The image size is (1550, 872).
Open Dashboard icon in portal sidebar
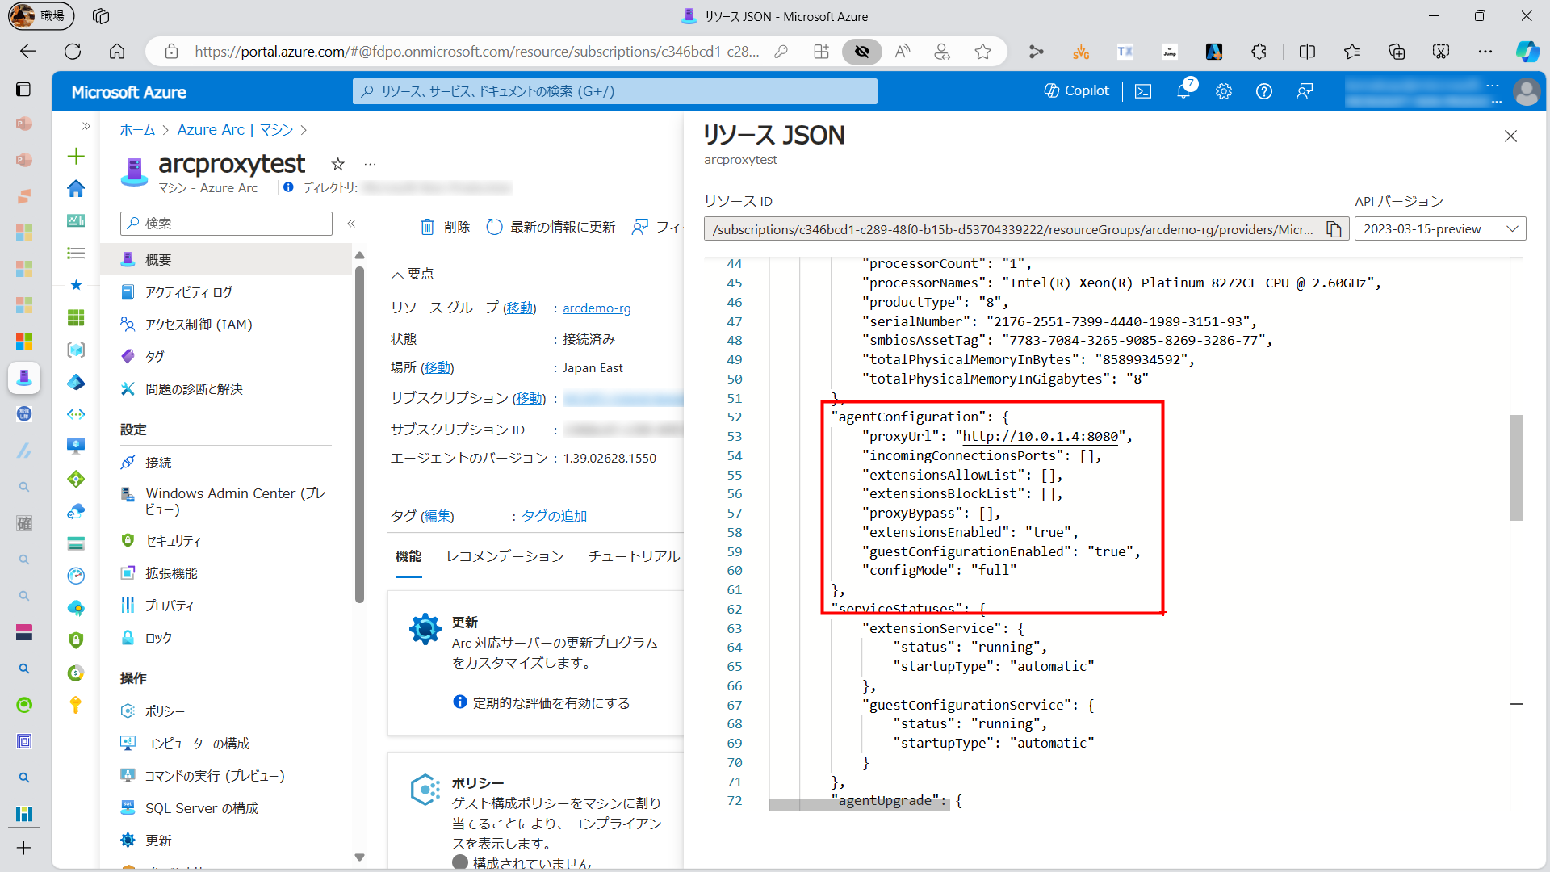76,220
